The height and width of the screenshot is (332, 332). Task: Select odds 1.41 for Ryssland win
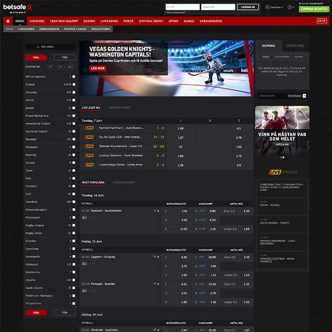point(176,211)
